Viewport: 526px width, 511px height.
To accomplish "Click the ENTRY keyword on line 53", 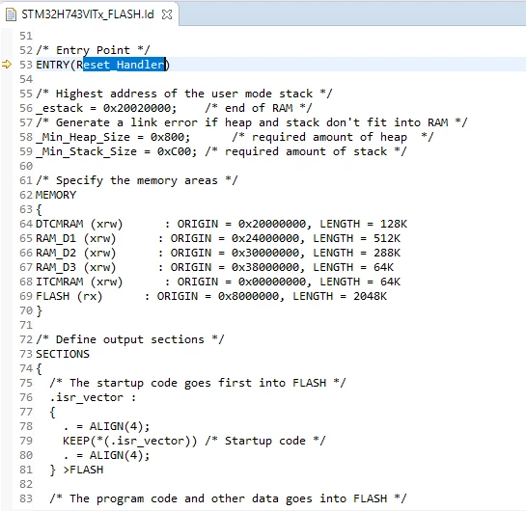I will (52, 65).
